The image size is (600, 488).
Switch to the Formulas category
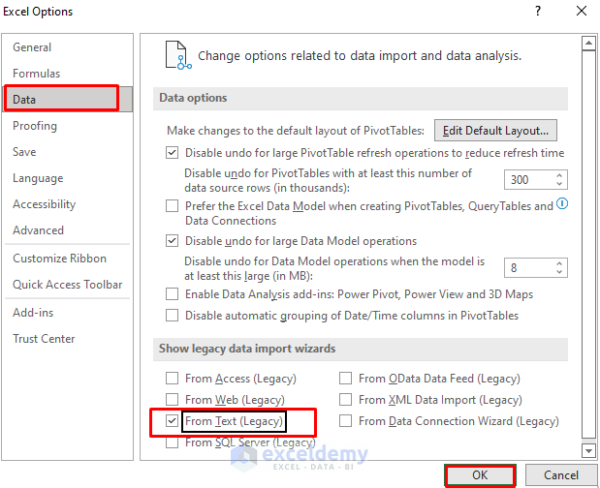coord(37,74)
